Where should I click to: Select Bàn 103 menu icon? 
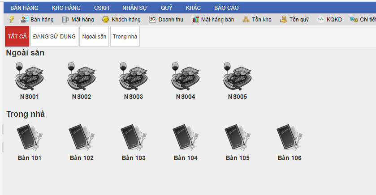[x=134, y=137]
